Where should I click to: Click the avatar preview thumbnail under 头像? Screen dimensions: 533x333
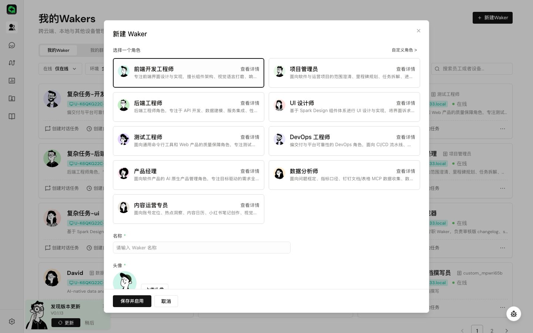pyautogui.click(x=125, y=280)
